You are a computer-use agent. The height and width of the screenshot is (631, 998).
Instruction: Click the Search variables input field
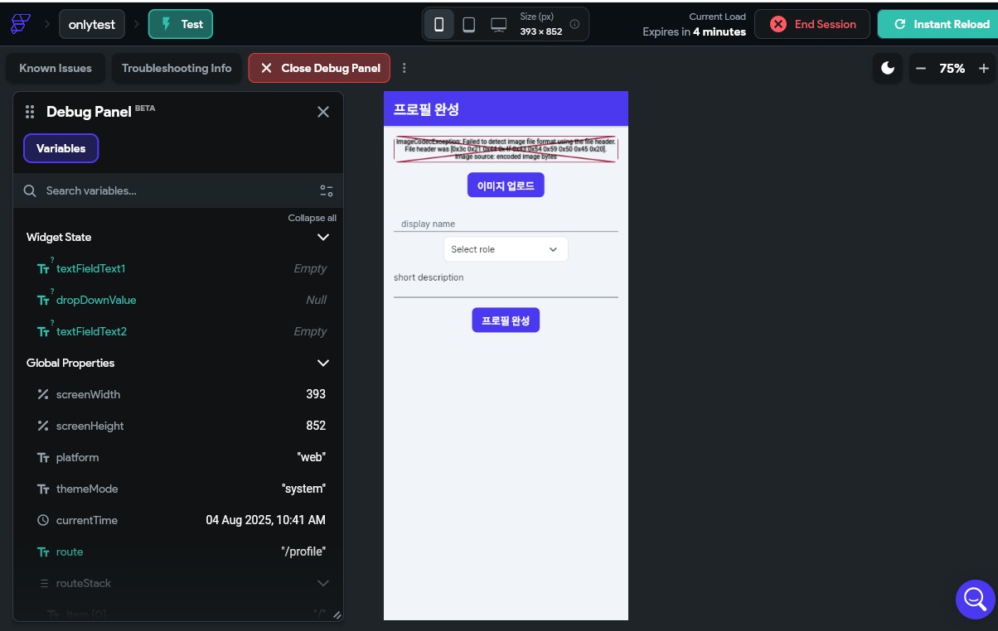point(178,190)
